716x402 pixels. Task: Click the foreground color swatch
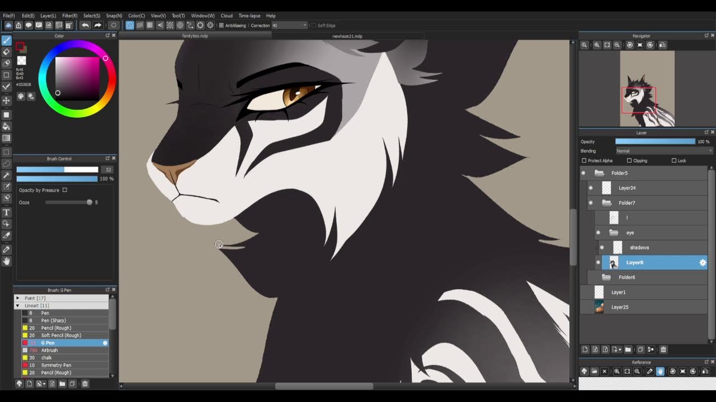tap(20, 46)
